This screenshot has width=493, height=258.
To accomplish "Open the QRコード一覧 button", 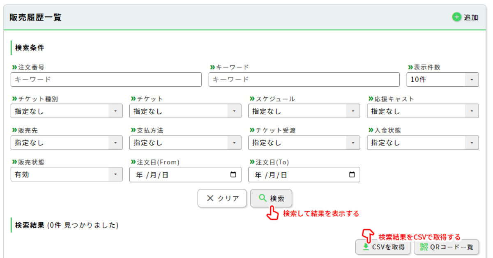I will 446,247.
